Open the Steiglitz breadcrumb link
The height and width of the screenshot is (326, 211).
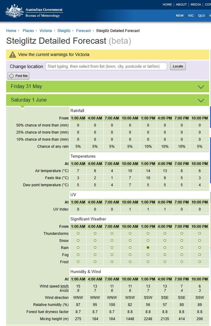pyautogui.click(x=64, y=31)
